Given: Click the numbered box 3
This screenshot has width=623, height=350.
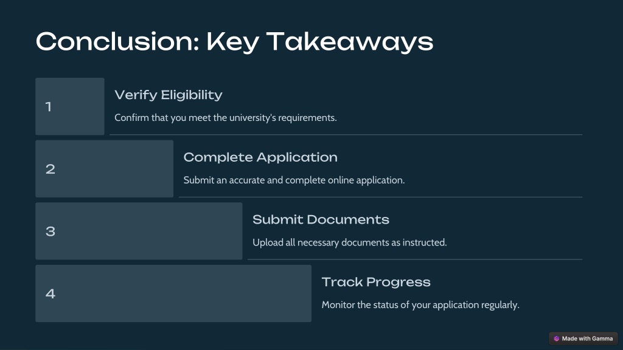Looking at the screenshot, I should pyautogui.click(x=139, y=231).
